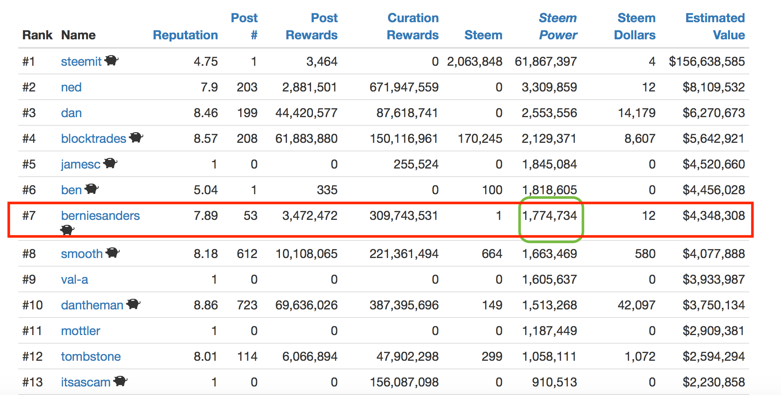Sort by Post Rewards header
This screenshot has height=395, width=781.
[x=312, y=26]
